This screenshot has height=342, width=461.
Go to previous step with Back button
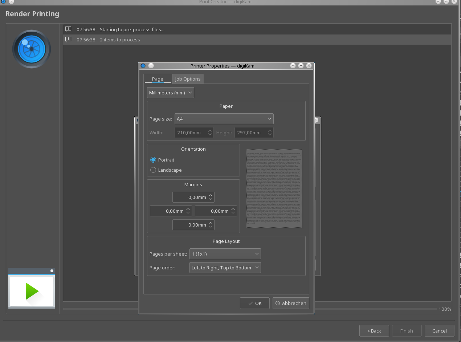(x=374, y=331)
